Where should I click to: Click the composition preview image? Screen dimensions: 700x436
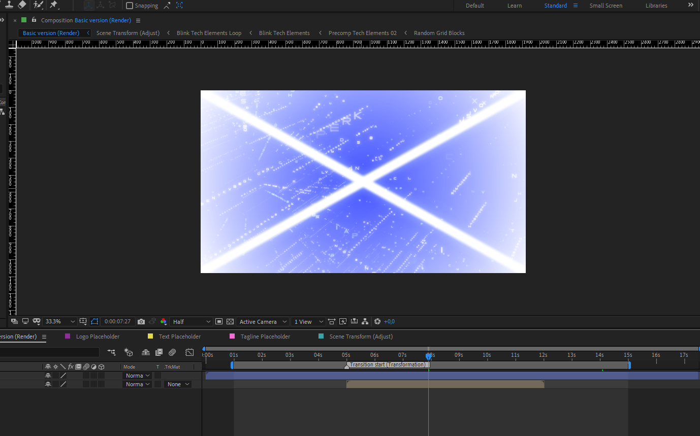(363, 182)
